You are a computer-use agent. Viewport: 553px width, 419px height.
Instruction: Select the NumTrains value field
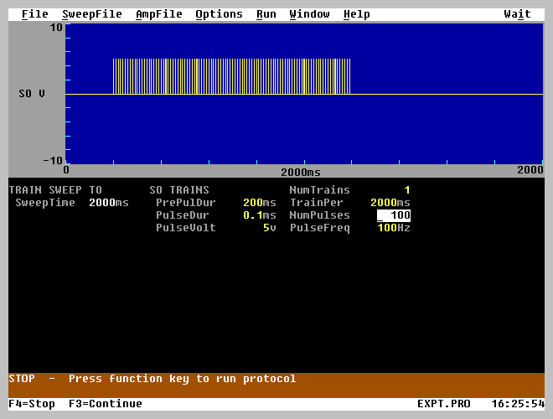(x=406, y=190)
